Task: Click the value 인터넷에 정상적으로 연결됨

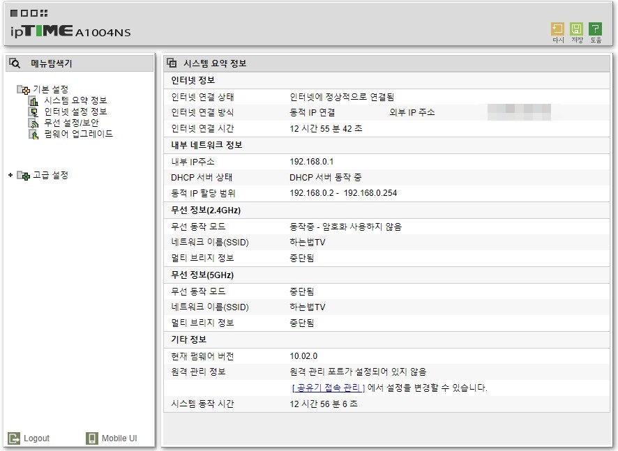Action: 342,97
